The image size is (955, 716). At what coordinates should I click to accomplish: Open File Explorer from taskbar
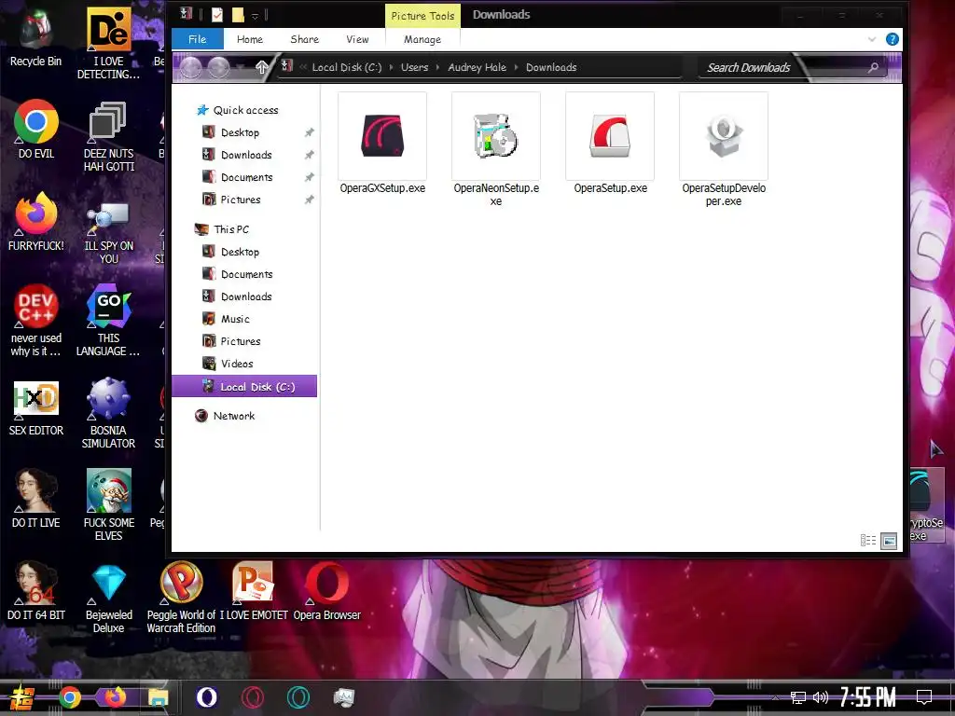tap(158, 697)
